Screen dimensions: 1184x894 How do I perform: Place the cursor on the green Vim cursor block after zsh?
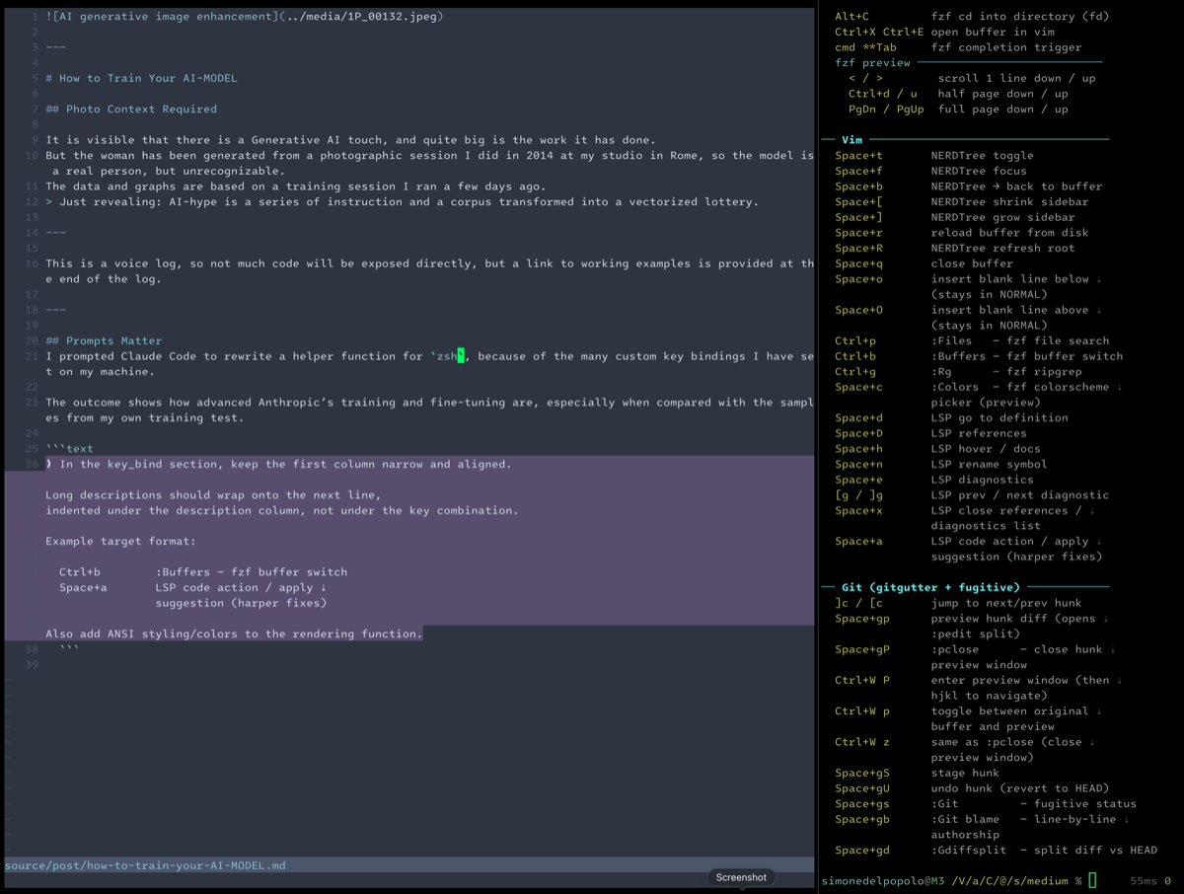coord(461,356)
